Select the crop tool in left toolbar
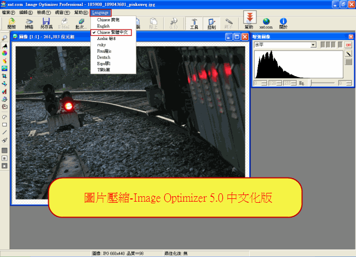The width and height of the screenshot is (356, 257). (x=4, y=76)
